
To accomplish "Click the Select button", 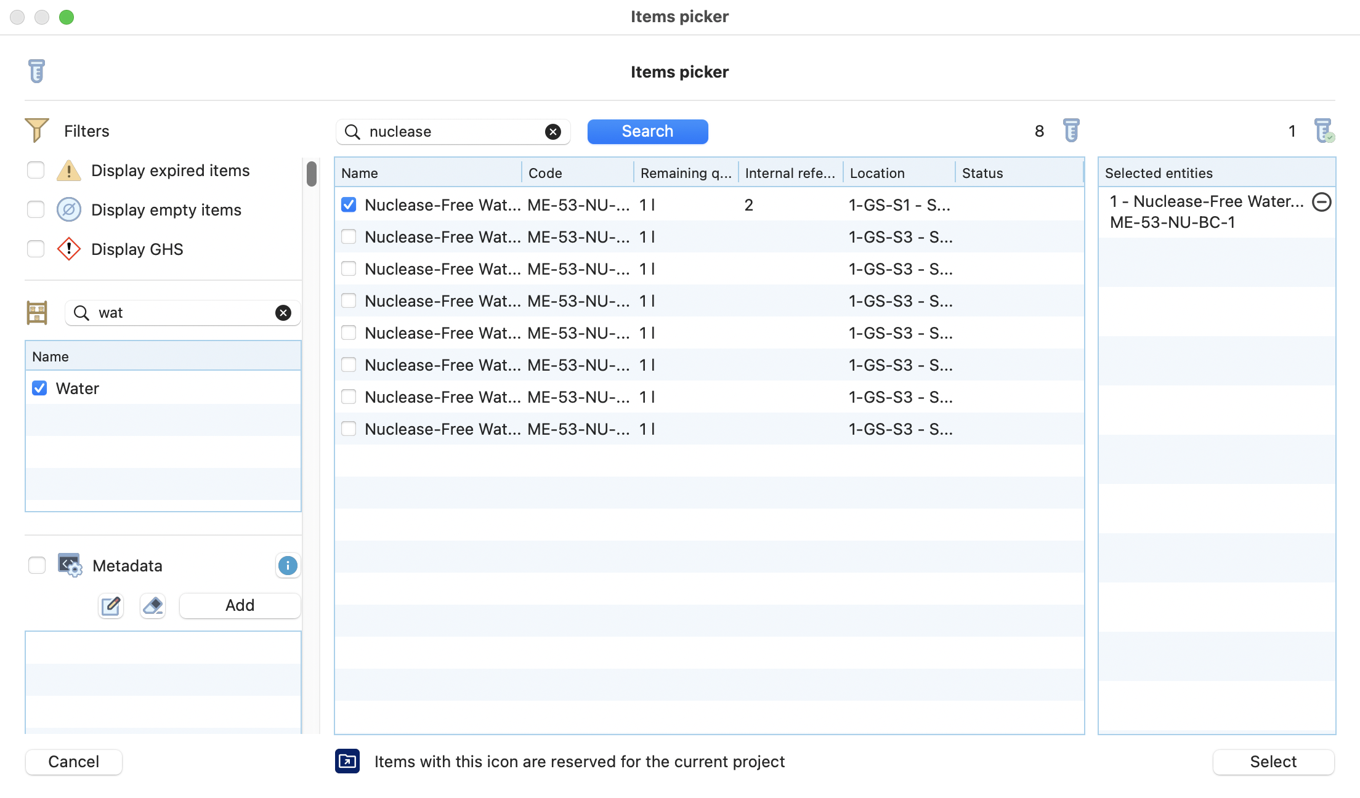I will coord(1273,762).
